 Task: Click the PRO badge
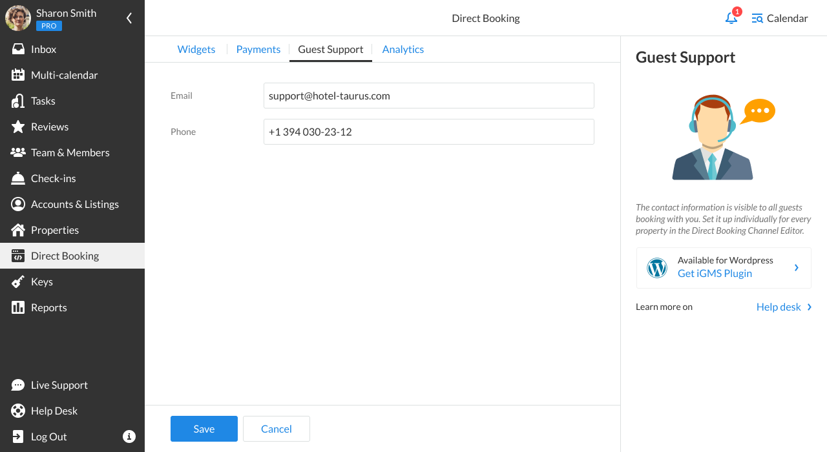click(x=49, y=26)
